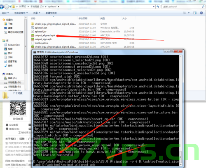Open the 文档 library
206x168 pixels.
tap(9, 57)
